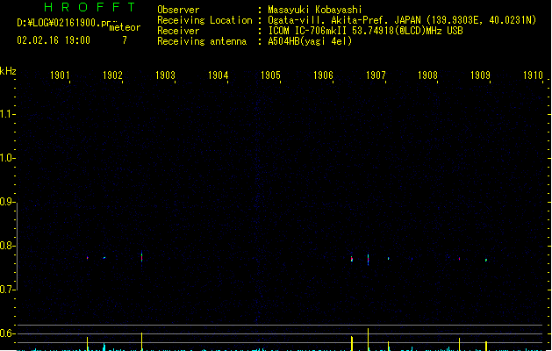The image size is (552, 351).
Task: Click the 'meteor' count label
Action: (125, 27)
